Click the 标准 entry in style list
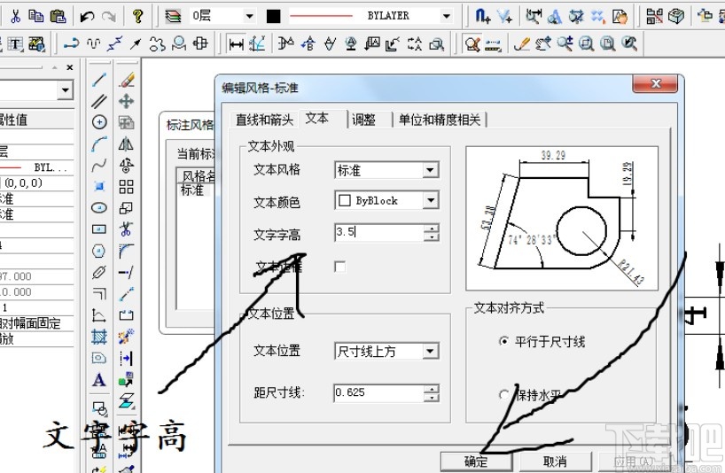This screenshot has width=725, height=473. (192, 190)
